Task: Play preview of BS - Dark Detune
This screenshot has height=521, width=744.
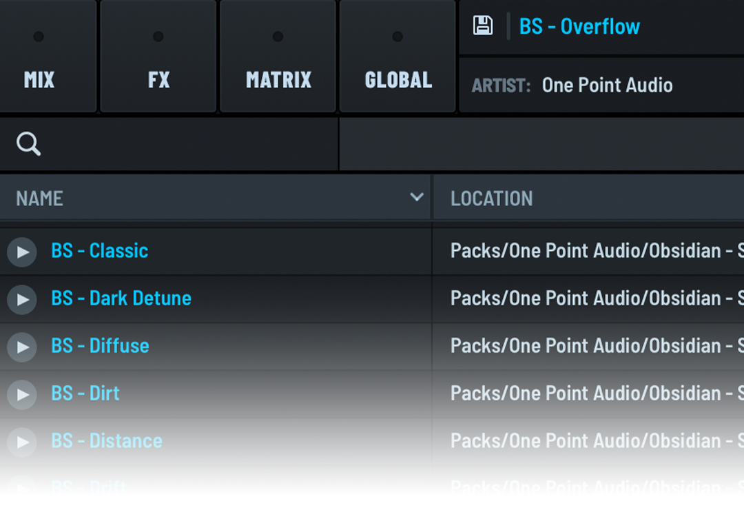Action: click(x=22, y=300)
